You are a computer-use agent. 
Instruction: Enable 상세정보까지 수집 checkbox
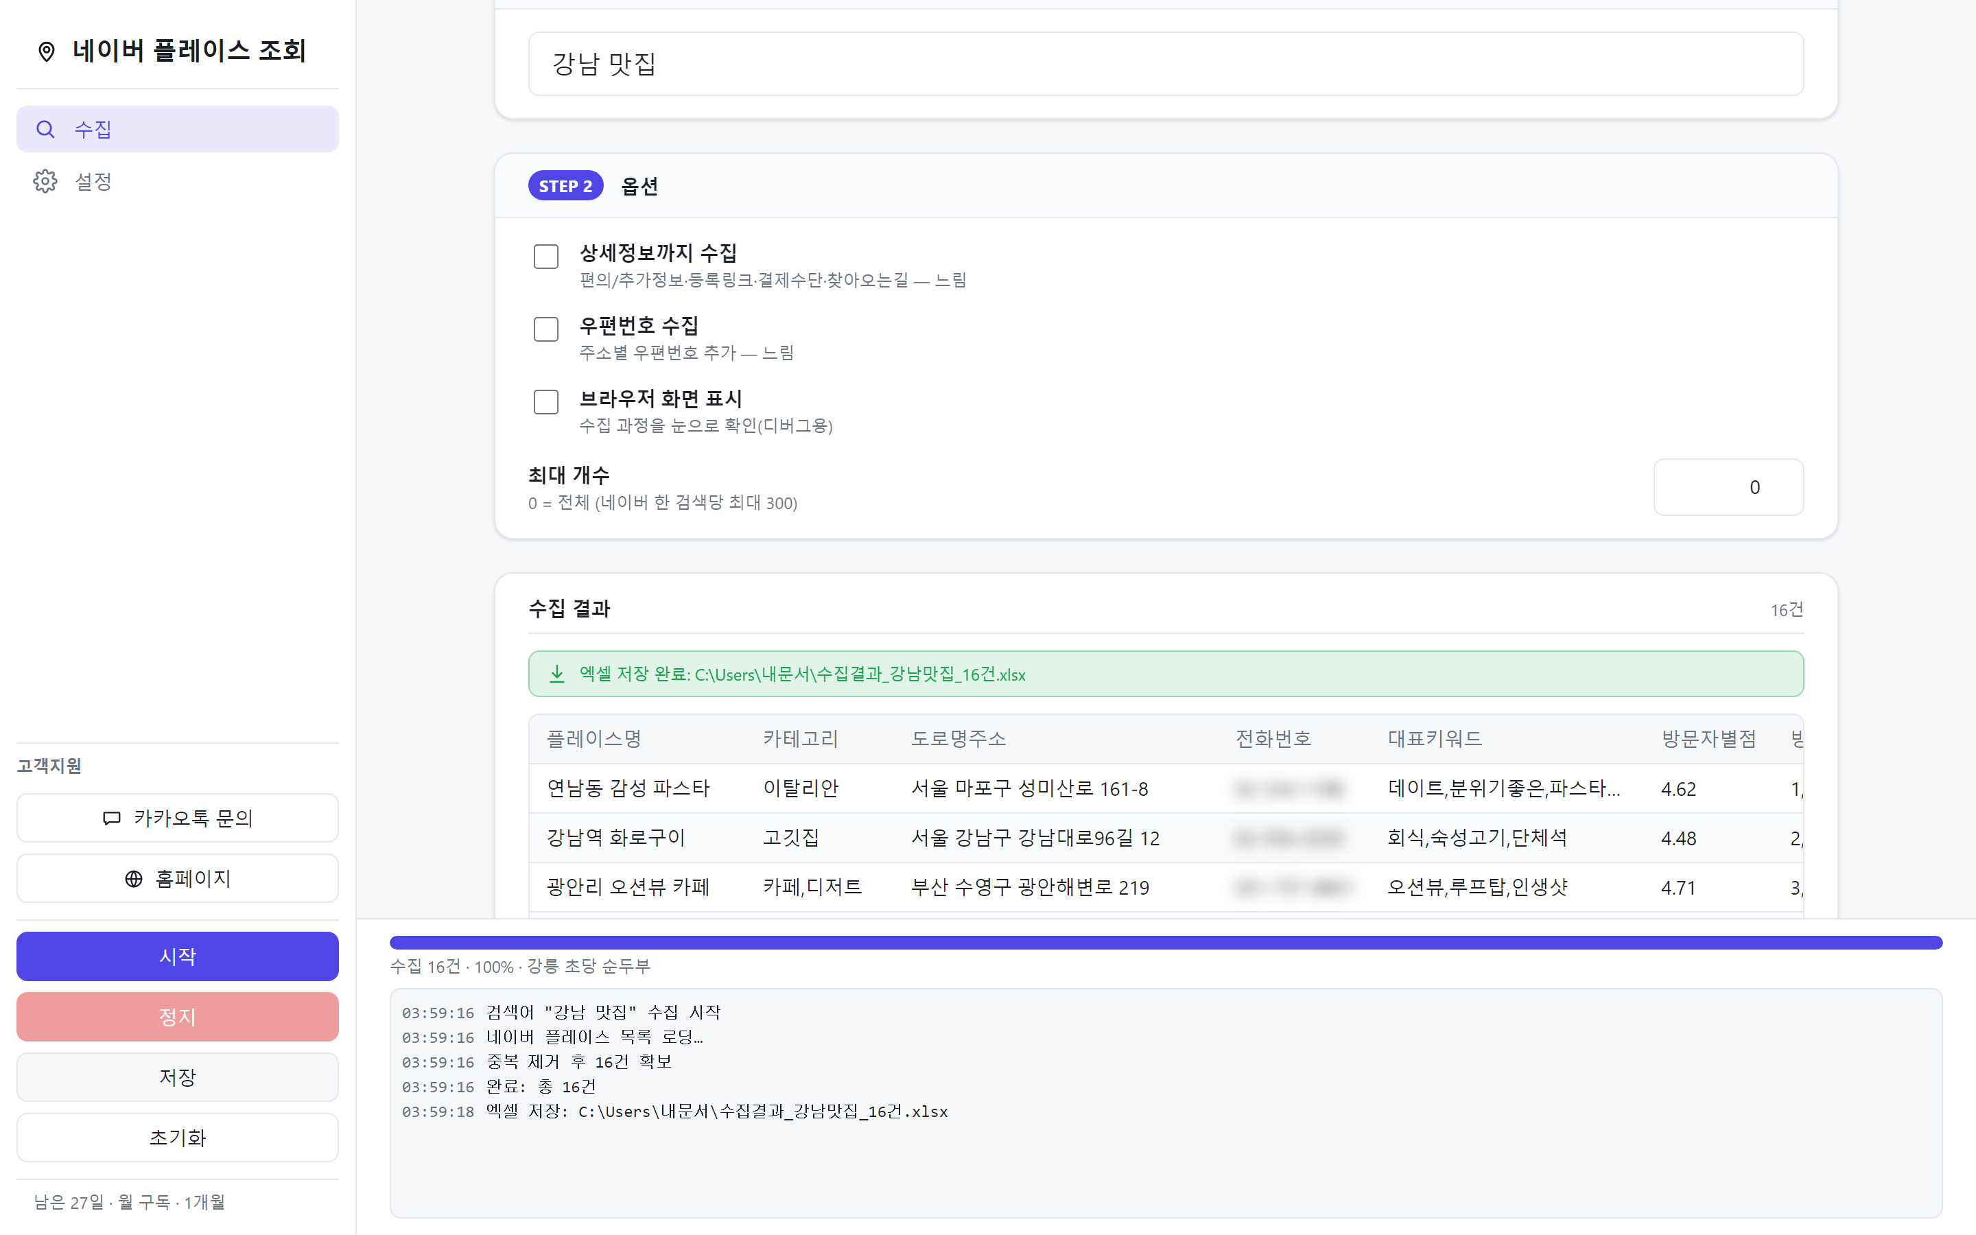coord(545,257)
